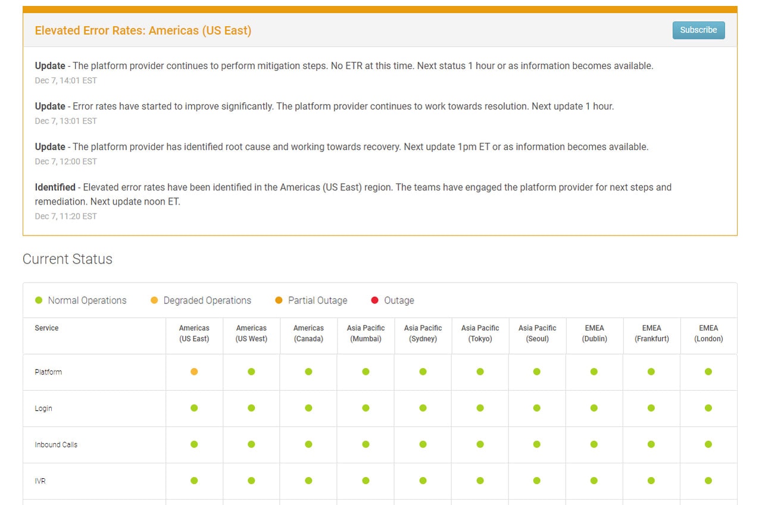The height and width of the screenshot is (505, 762).
Task: Click Login status dot for Asia Pacific (Mumbai)
Action: click(x=366, y=408)
